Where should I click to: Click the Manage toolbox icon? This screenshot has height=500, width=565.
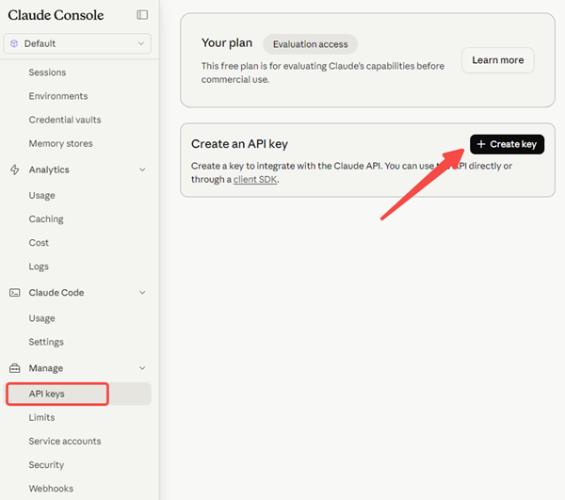click(x=15, y=368)
